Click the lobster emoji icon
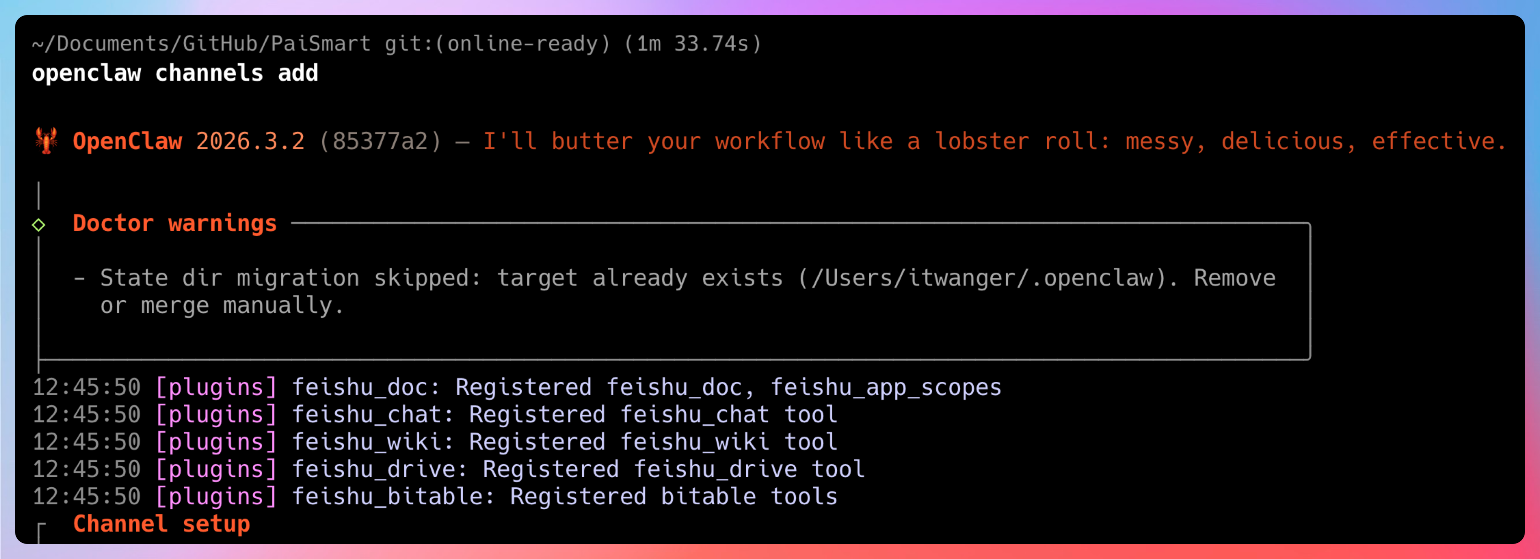 46,141
